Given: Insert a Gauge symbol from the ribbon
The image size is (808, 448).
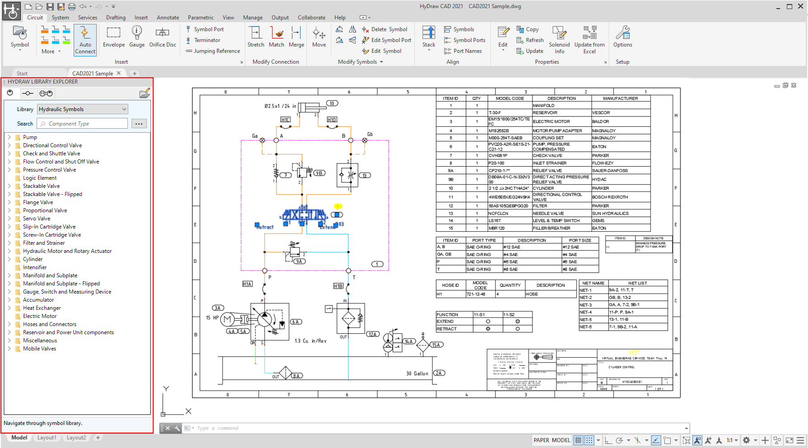Looking at the screenshot, I should tap(136, 37).
